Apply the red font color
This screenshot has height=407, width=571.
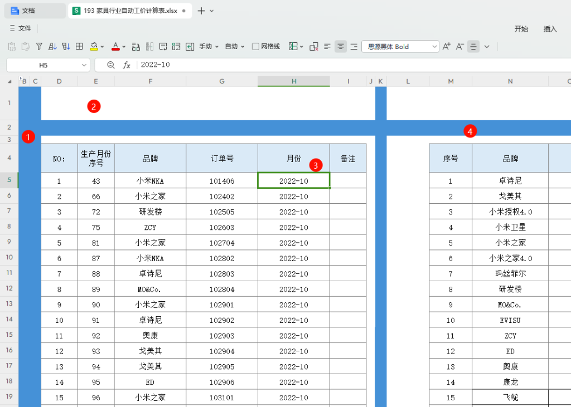[x=115, y=47]
